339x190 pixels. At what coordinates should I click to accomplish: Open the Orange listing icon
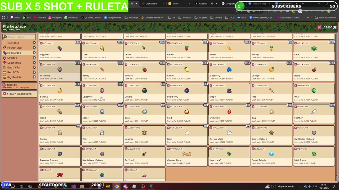click(271, 69)
